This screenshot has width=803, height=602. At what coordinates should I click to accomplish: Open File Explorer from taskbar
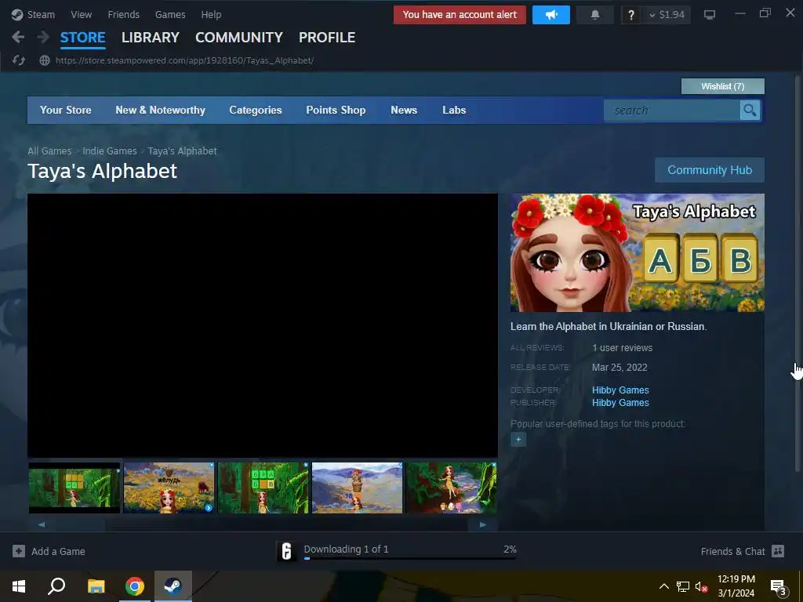pos(96,586)
